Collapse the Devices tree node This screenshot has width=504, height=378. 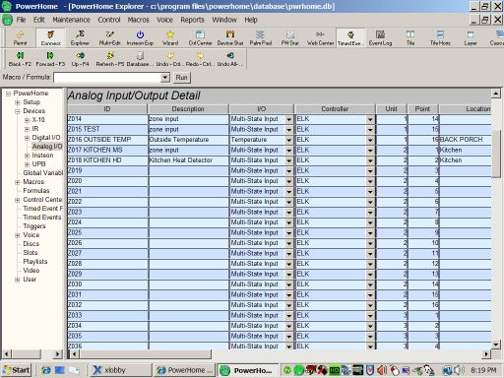(x=18, y=111)
